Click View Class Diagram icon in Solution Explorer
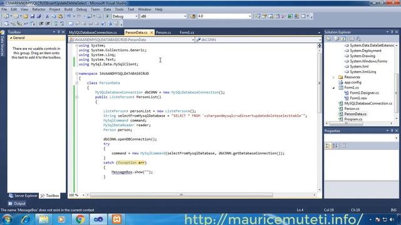 pyautogui.click(x=358, y=39)
